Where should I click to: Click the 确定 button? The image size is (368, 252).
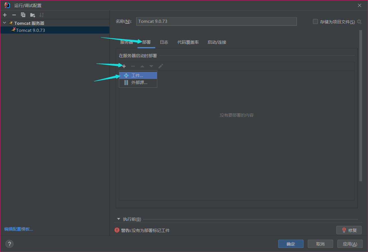coord(291,244)
